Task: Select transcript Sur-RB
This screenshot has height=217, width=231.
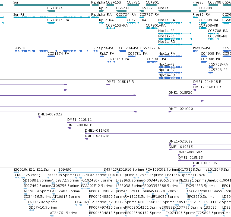Action: [x=52, y=17]
